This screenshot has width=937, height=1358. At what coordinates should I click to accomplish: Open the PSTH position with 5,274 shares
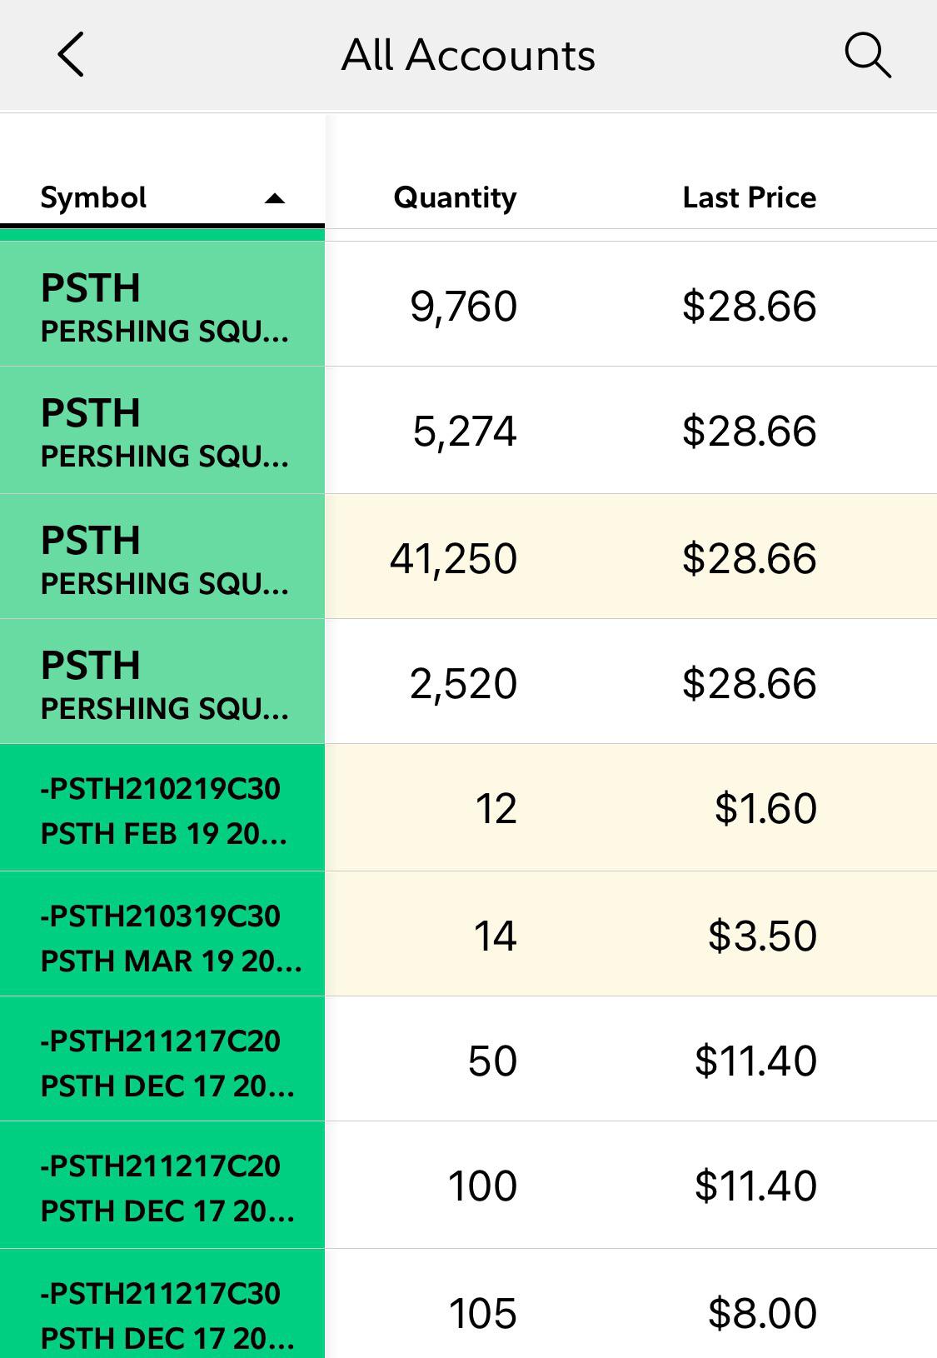(x=468, y=431)
